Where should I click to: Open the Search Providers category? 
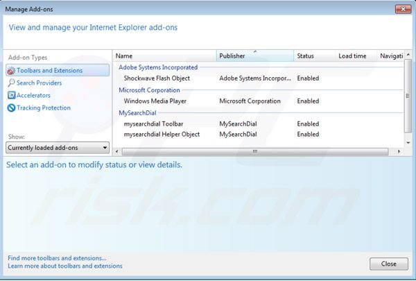tap(39, 83)
